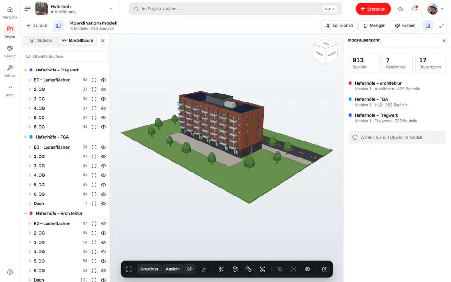The height and width of the screenshot is (282, 451).
Task: Open the Mengen quantities panel
Action: 374,25
